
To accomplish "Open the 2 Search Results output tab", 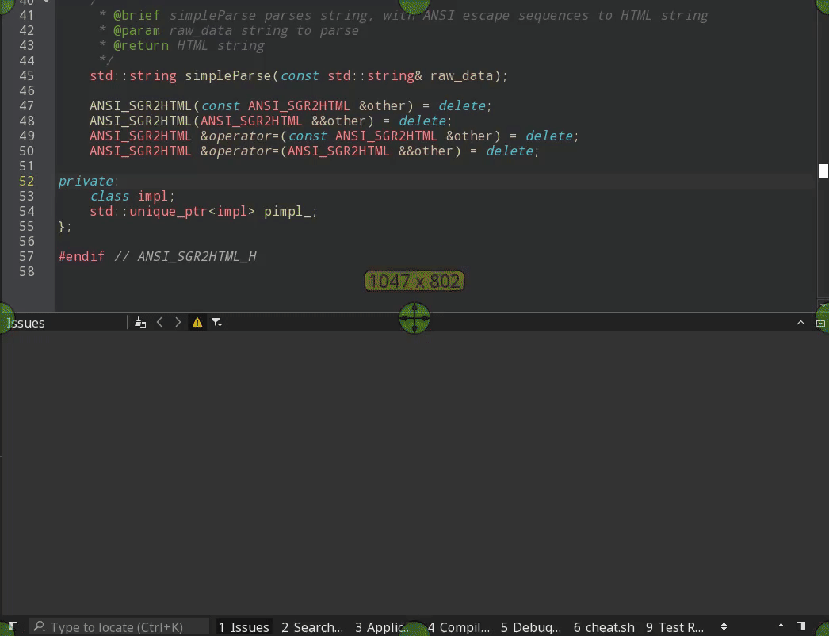I will (x=312, y=627).
